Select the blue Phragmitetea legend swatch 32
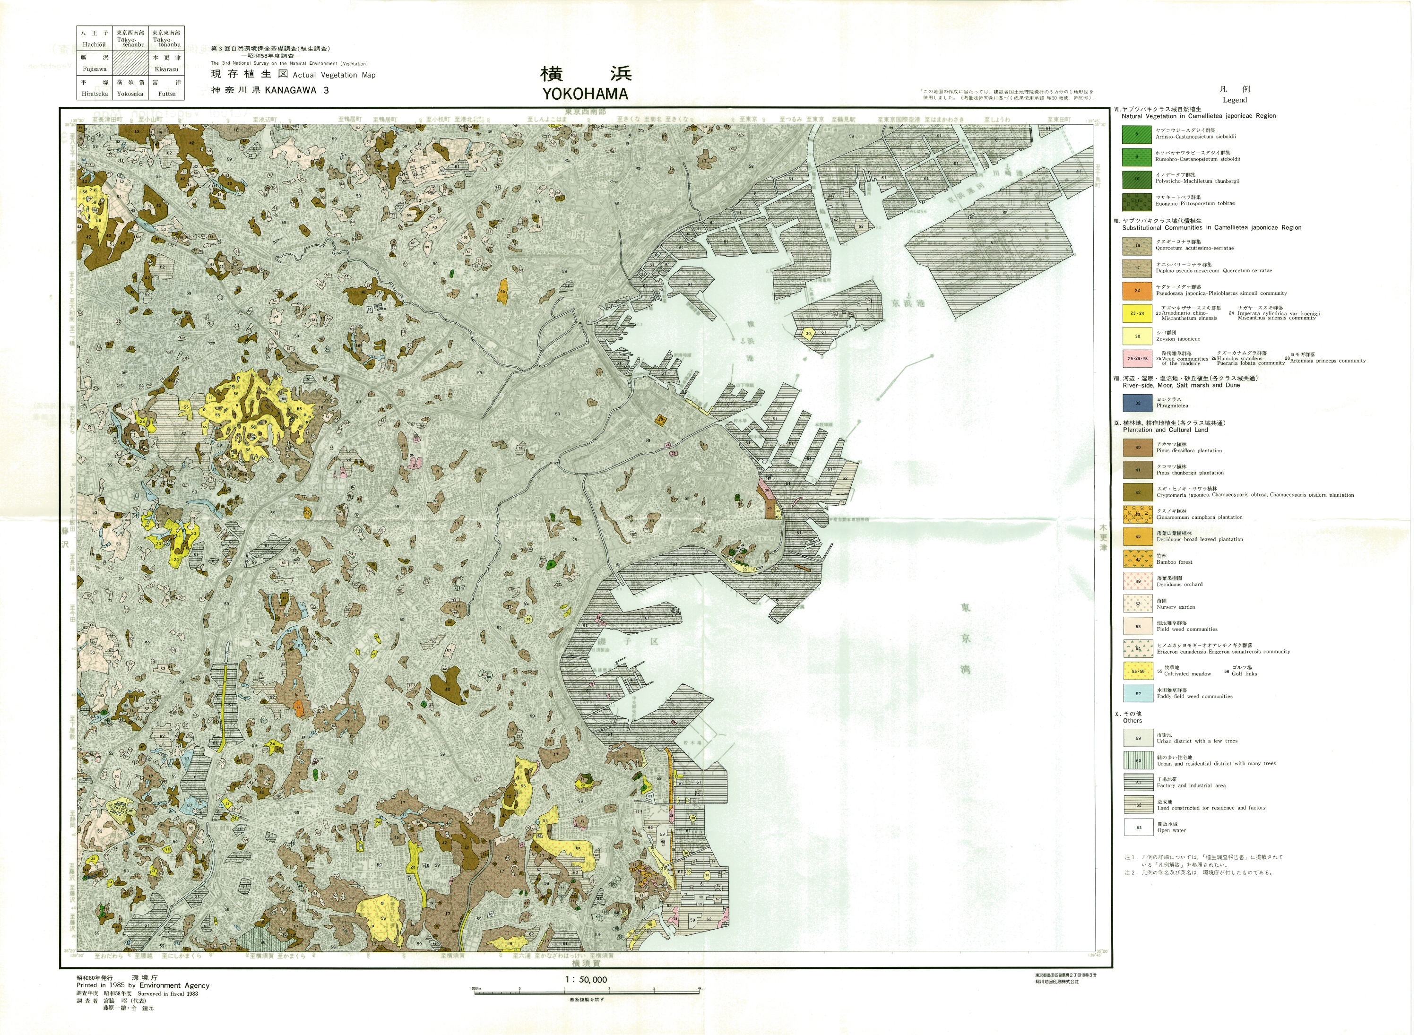The width and height of the screenshot is (1418, 1035). [1137, 403]
